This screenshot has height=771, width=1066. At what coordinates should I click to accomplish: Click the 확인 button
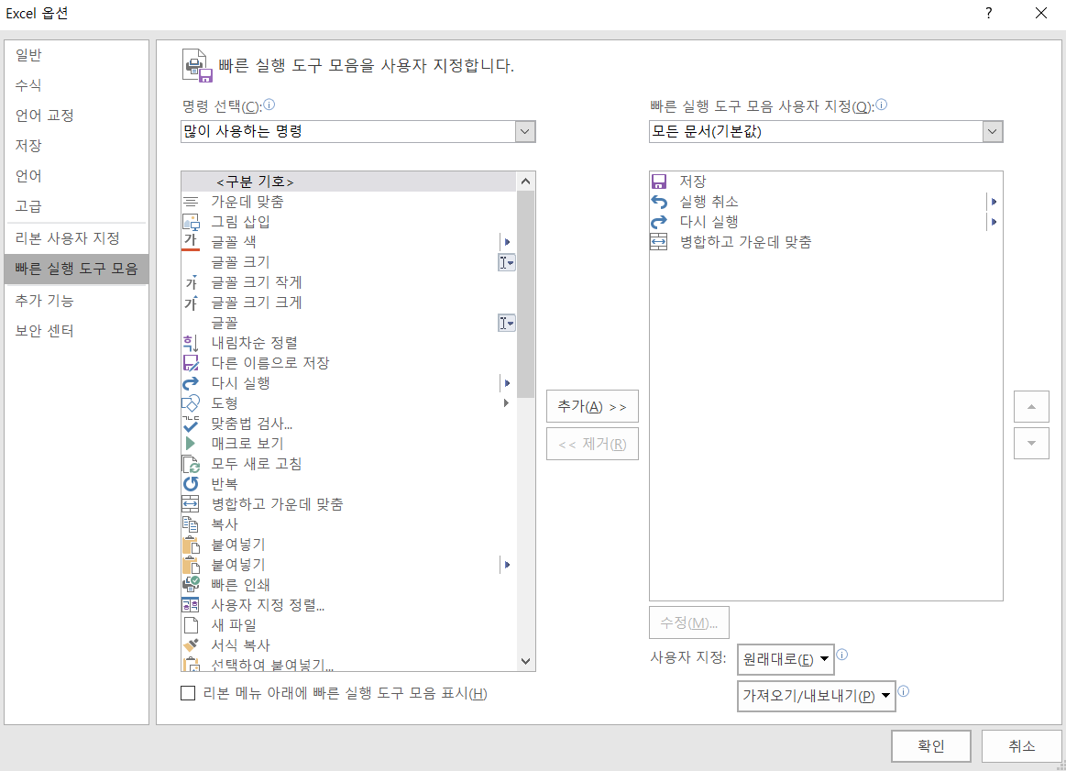(930, 746)
